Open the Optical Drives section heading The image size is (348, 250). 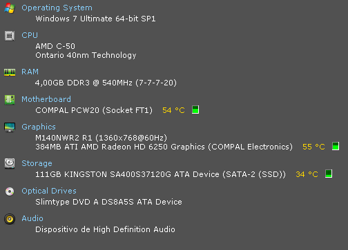point(49,191)
